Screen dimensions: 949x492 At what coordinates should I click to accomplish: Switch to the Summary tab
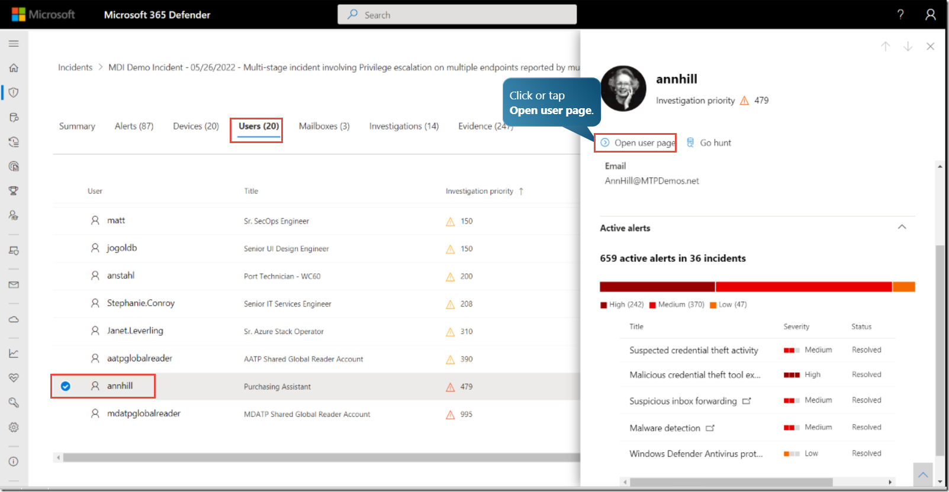77,126
